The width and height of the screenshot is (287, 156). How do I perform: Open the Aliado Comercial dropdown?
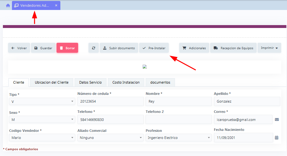(x=110, y=138)
